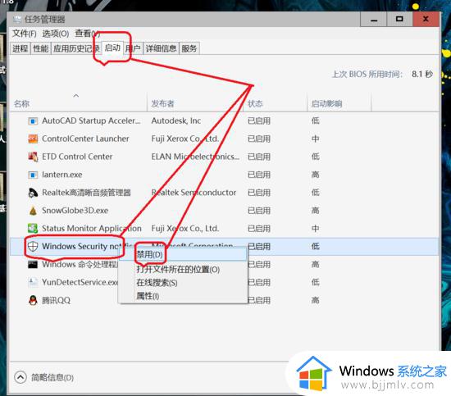Image resolution: width=451 pixels, height=396 pixels.
Task: Click the Windows Security shield icon
Action: [x=33, y=246]
